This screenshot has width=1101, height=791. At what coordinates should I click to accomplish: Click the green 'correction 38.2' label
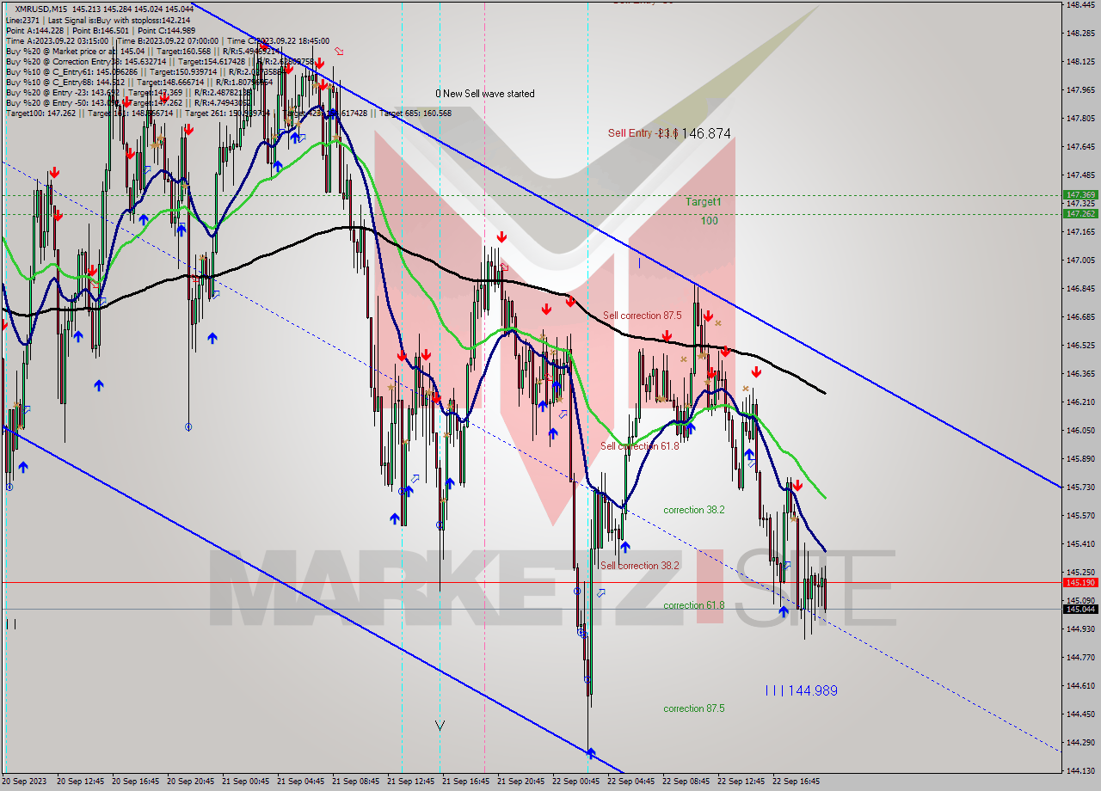693,510
